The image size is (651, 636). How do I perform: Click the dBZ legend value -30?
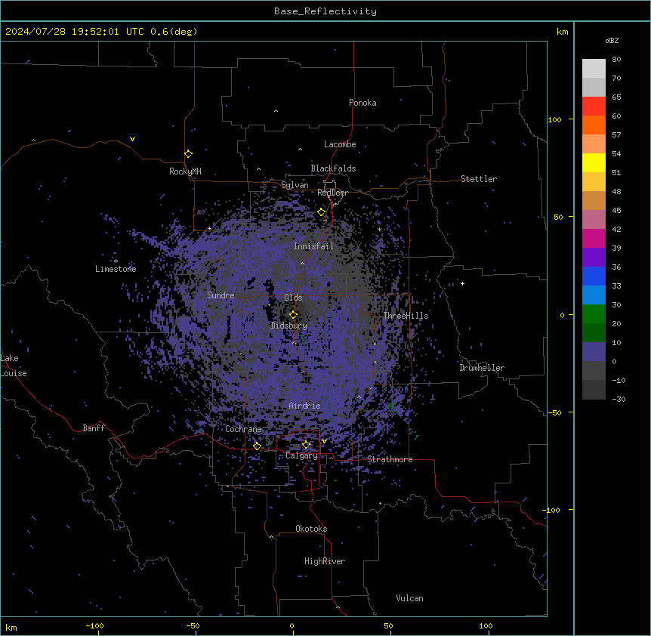click(x=619, y=399)
